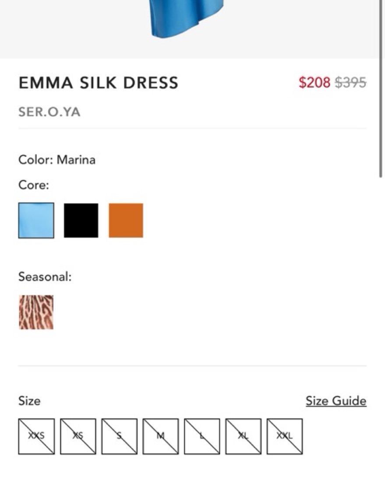The height and width of the screenshot is (482, 385).
Task: Choose size L
Action: [202, 436]
